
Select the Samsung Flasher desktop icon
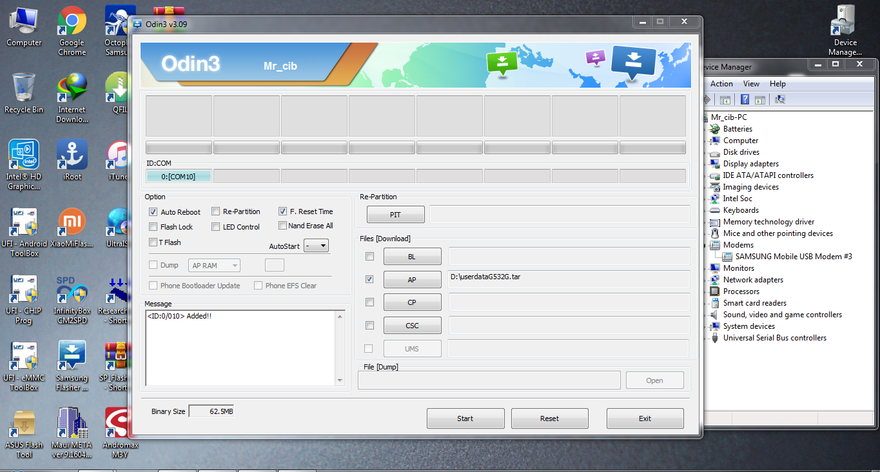(x=72, y=366)
